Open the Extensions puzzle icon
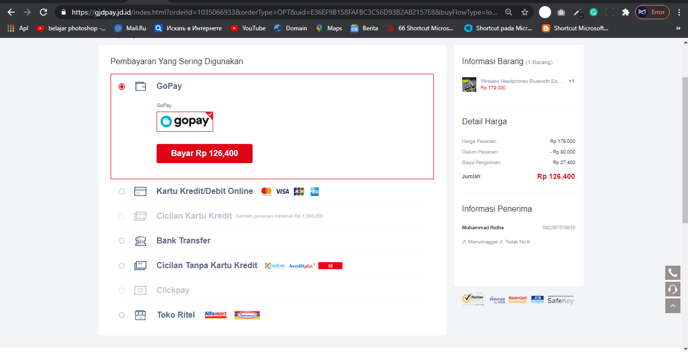Screen dimensions: 688x352 (626, 12)
